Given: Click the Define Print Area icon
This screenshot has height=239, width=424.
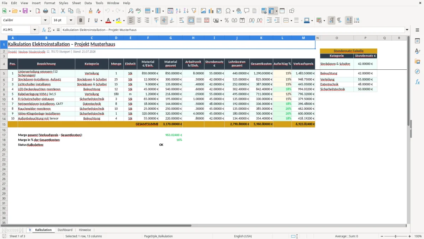Looking at the screenshot, I should pyautogui.click(x=264, y=11).
